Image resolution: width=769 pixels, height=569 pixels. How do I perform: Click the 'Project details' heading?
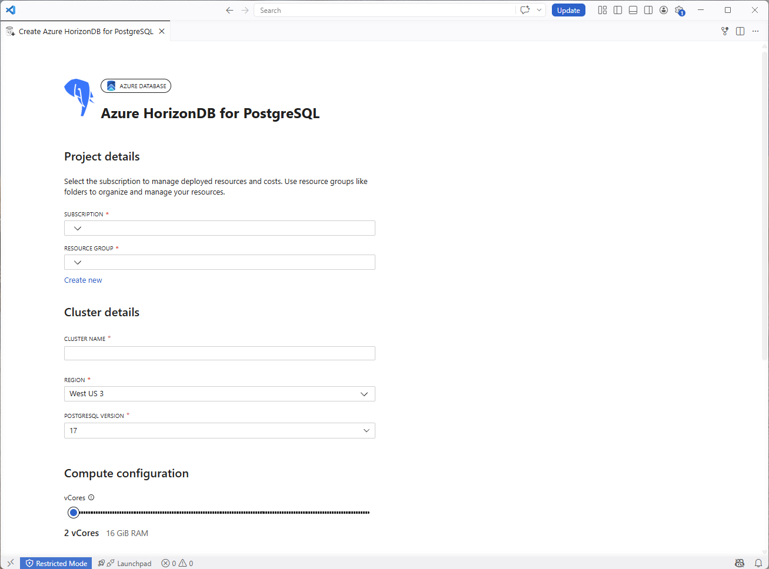102,156
